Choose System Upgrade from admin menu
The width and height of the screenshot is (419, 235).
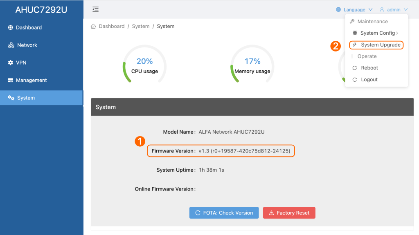[376, 45]
